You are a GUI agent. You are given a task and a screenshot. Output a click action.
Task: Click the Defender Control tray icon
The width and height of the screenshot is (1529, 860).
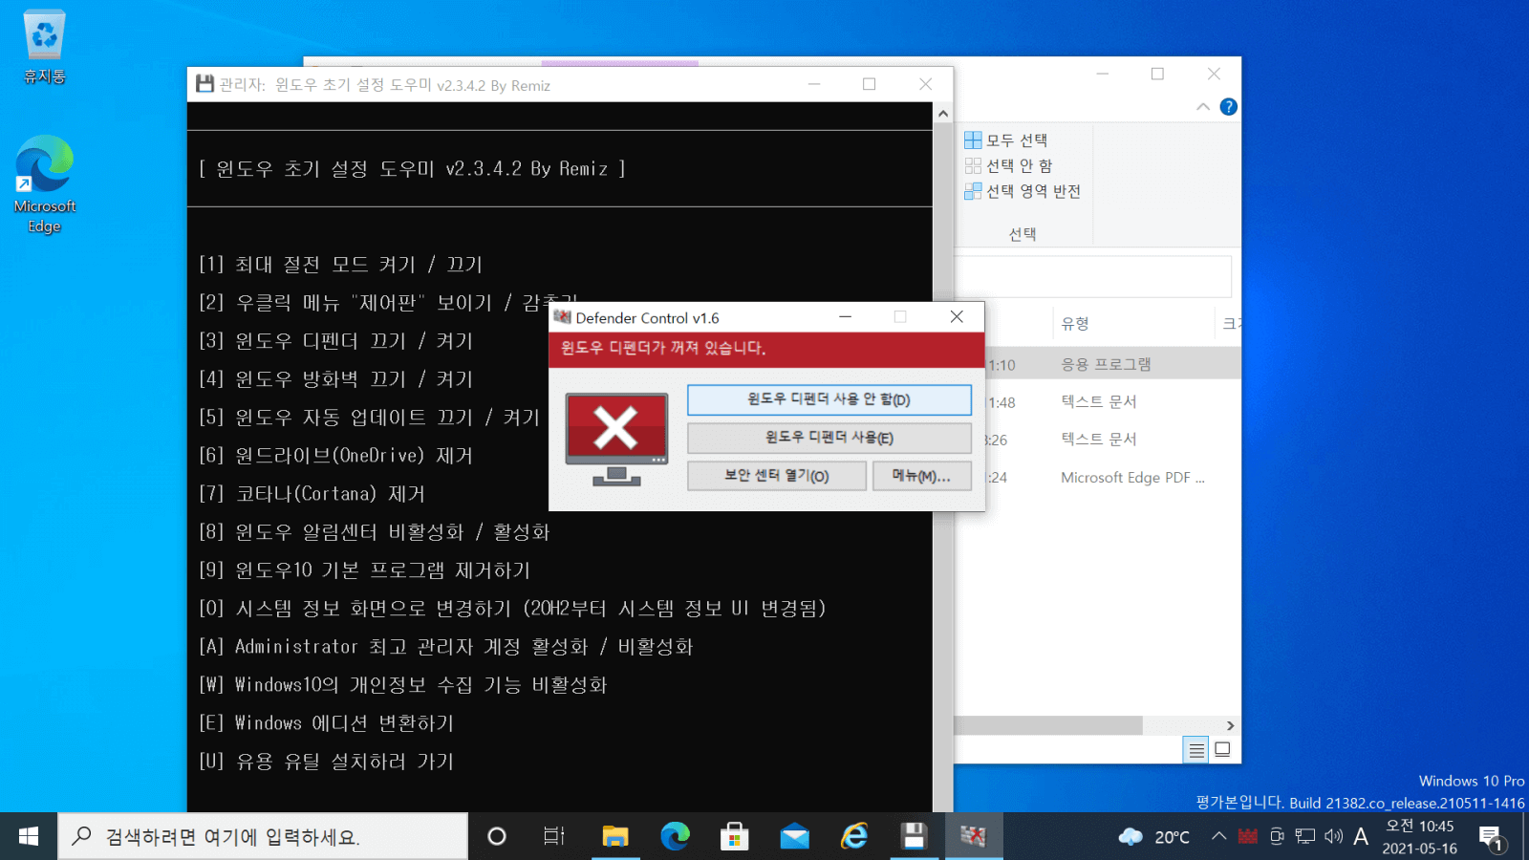coord(1247,836)
